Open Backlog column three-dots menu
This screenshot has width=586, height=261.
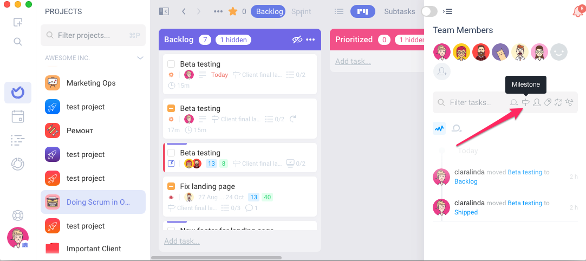pos(310,40)
